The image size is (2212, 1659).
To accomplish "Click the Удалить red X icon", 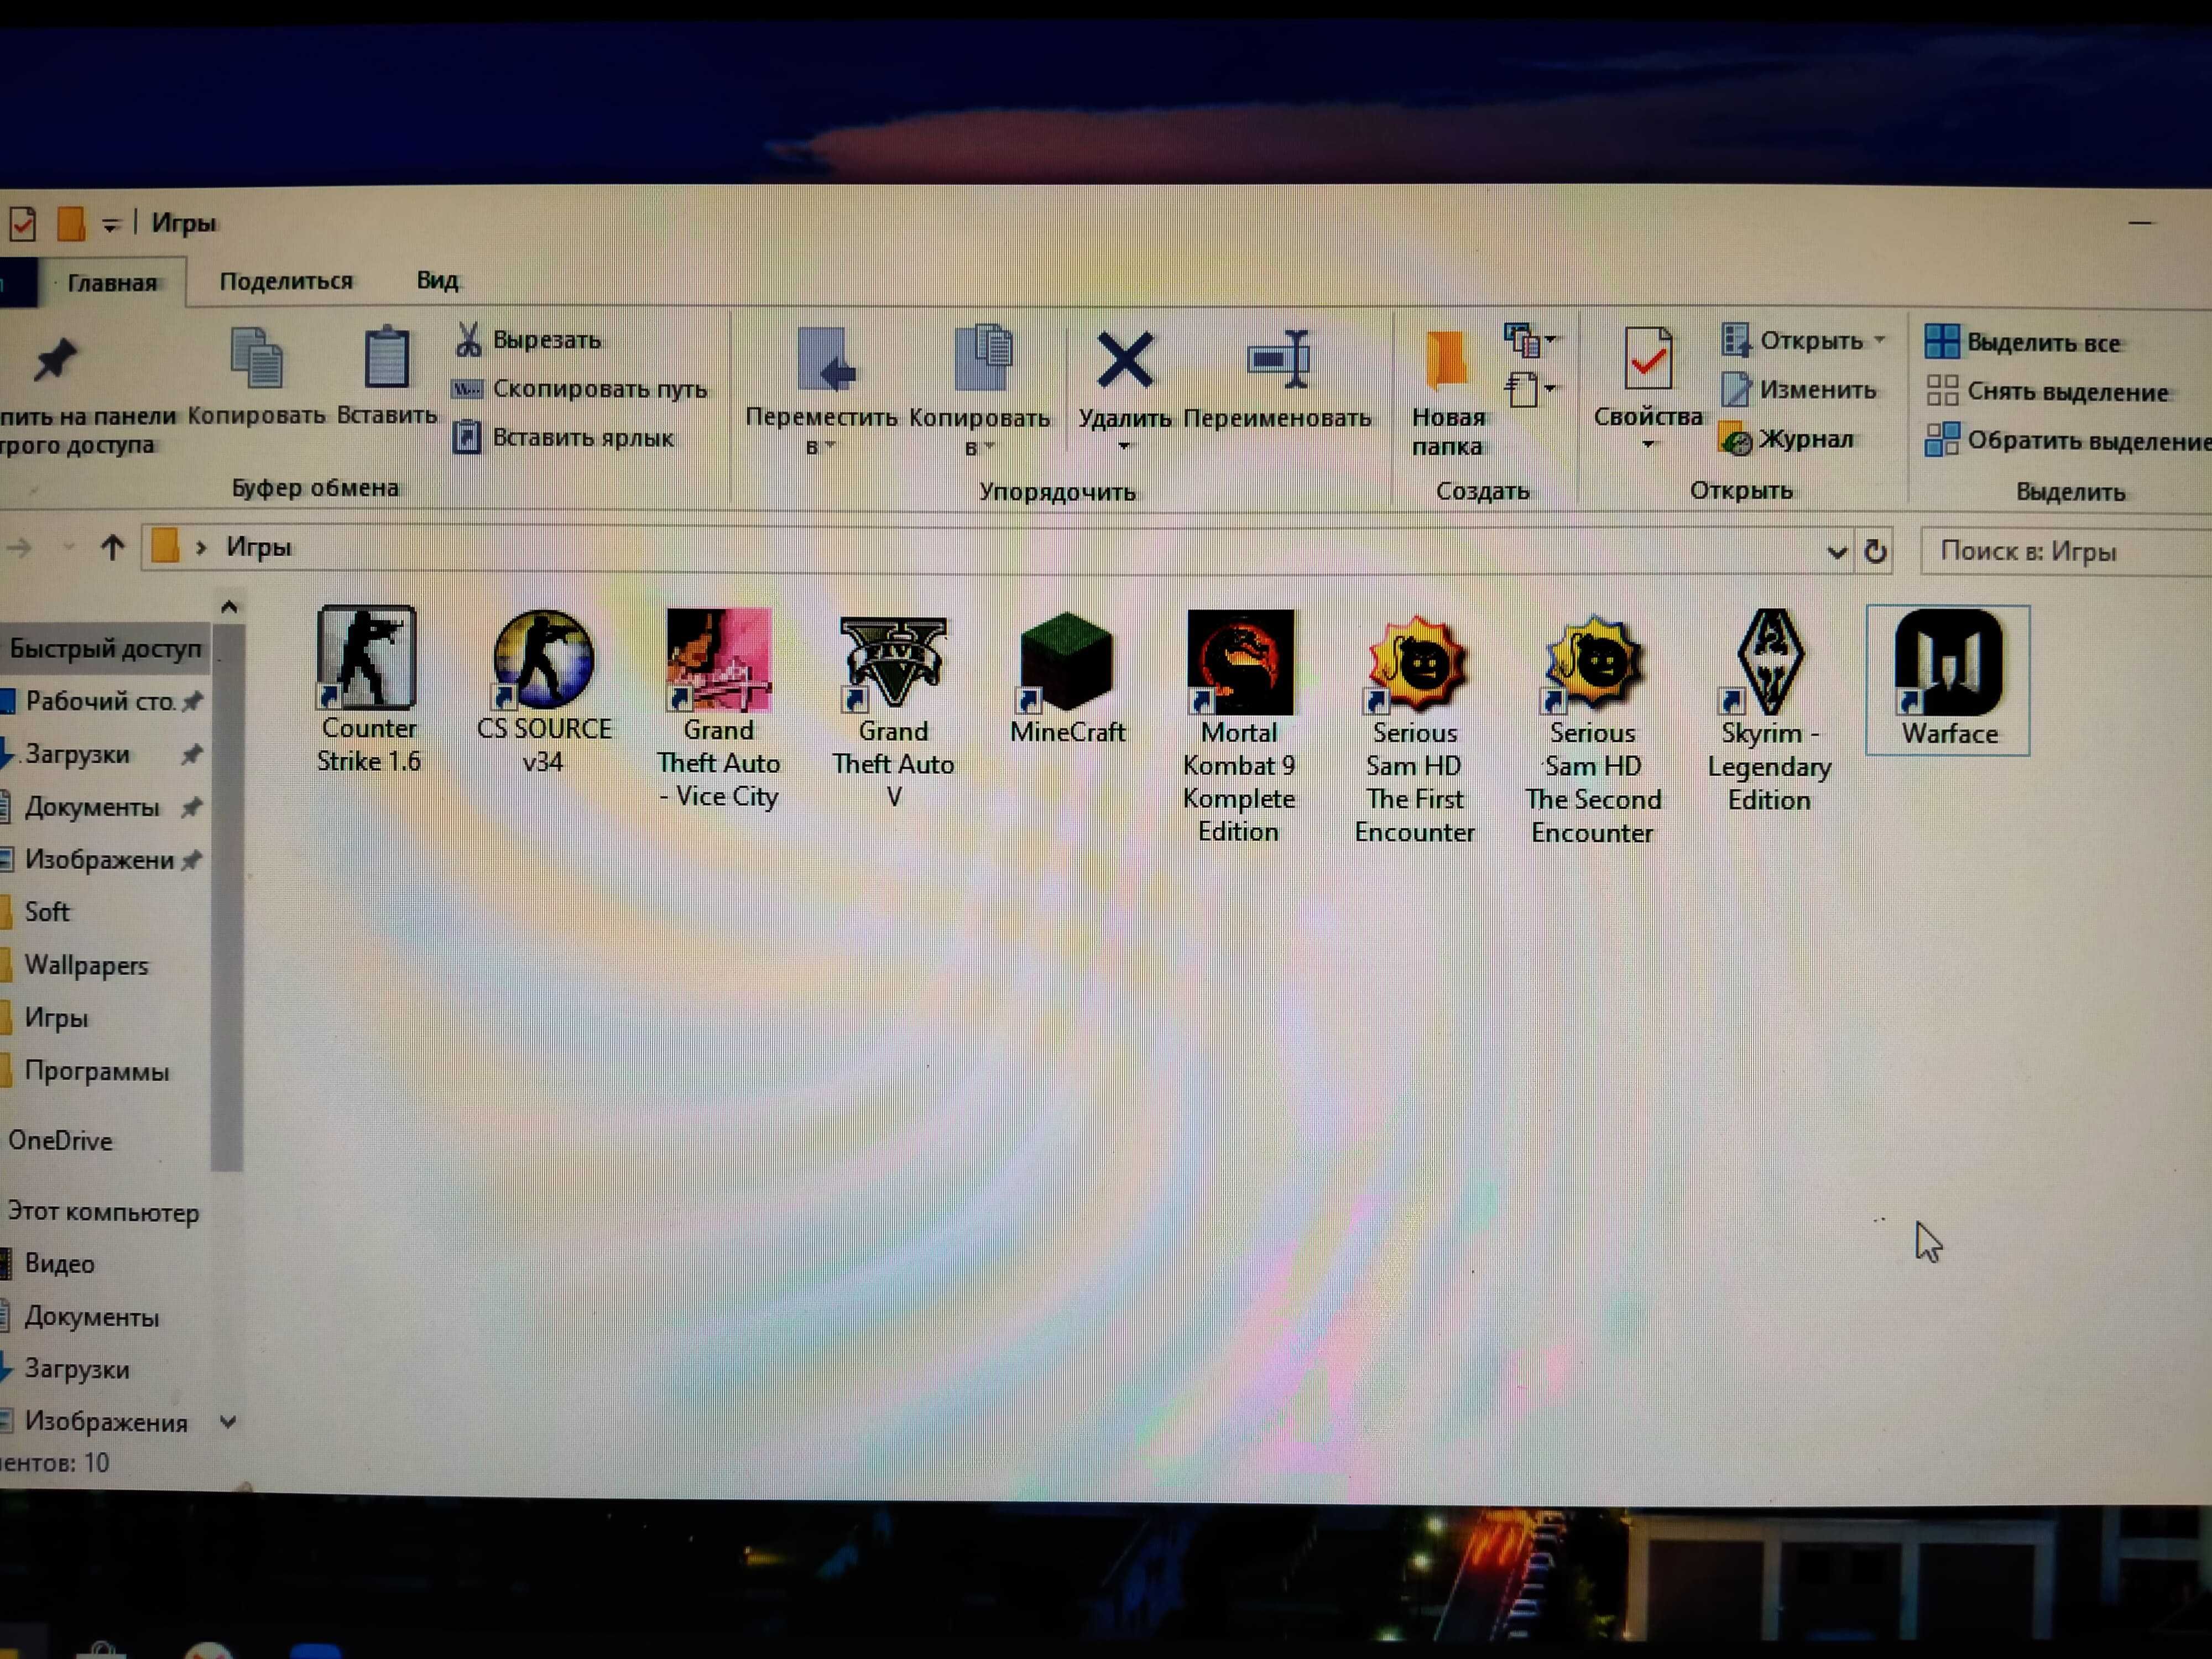I will (1125, 360).
